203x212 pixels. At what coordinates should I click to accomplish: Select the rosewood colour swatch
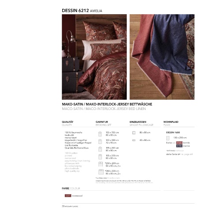pos(68,196)
